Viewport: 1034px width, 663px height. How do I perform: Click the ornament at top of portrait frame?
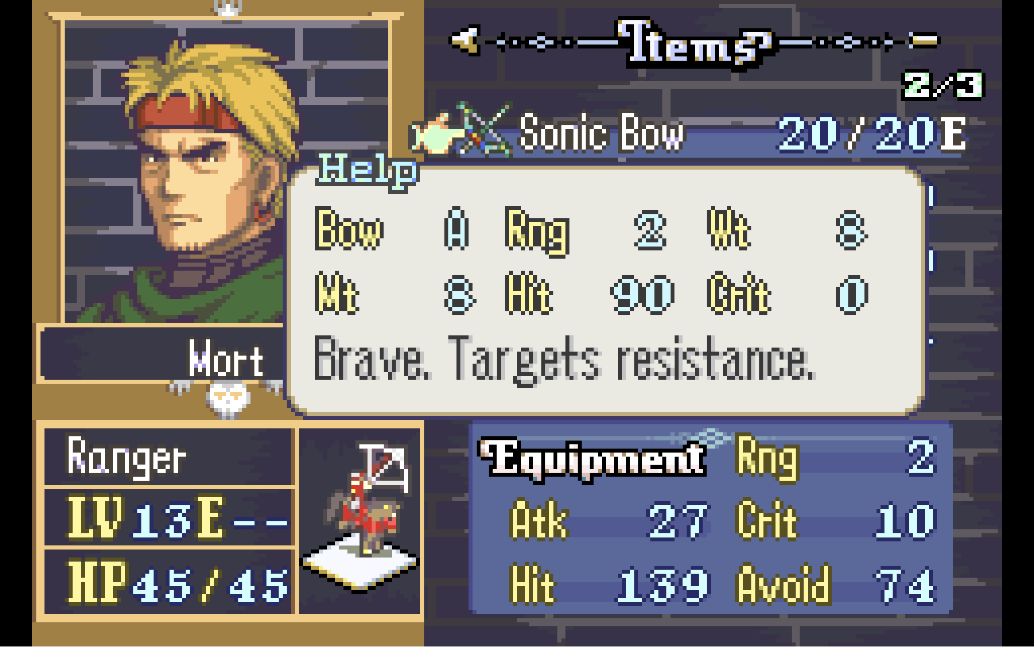pyautogui.click(x=228, y=9)
